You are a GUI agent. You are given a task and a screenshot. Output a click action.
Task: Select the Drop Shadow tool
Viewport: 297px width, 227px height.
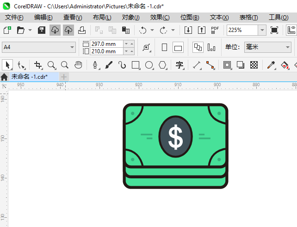pyautogui.click(x=241, y=65)
